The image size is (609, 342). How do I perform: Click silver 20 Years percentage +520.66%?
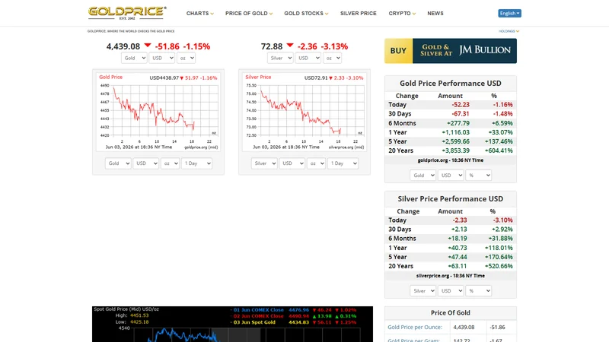tap(499, 266)
